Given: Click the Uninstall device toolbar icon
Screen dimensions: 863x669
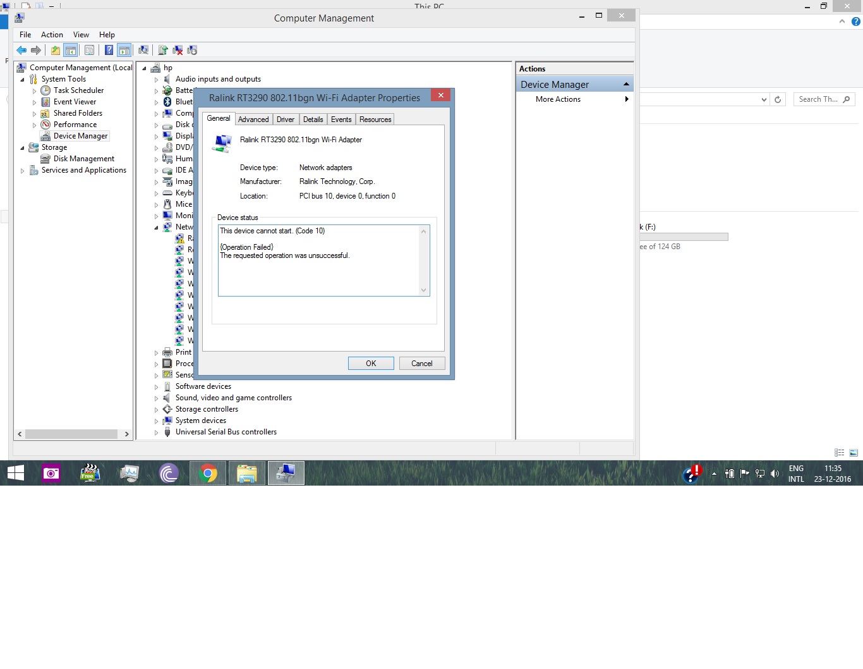Looking at the screenshot, I should [x=178, y=51].
